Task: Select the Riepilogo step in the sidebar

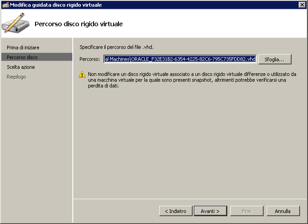Action: click(16, 77)
